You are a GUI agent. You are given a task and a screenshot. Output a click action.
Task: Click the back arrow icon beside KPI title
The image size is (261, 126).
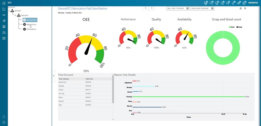[x=4, y=2]
